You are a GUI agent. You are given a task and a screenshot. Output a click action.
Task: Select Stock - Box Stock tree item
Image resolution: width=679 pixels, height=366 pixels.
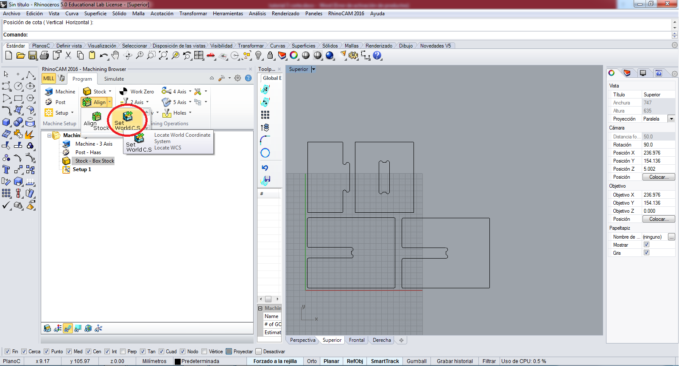pyautogui.click(x=94, y=161)
